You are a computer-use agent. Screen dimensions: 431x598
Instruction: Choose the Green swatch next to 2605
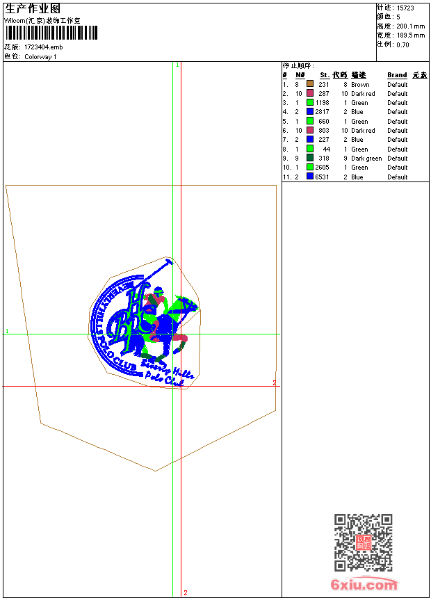[x=310, y=167]
